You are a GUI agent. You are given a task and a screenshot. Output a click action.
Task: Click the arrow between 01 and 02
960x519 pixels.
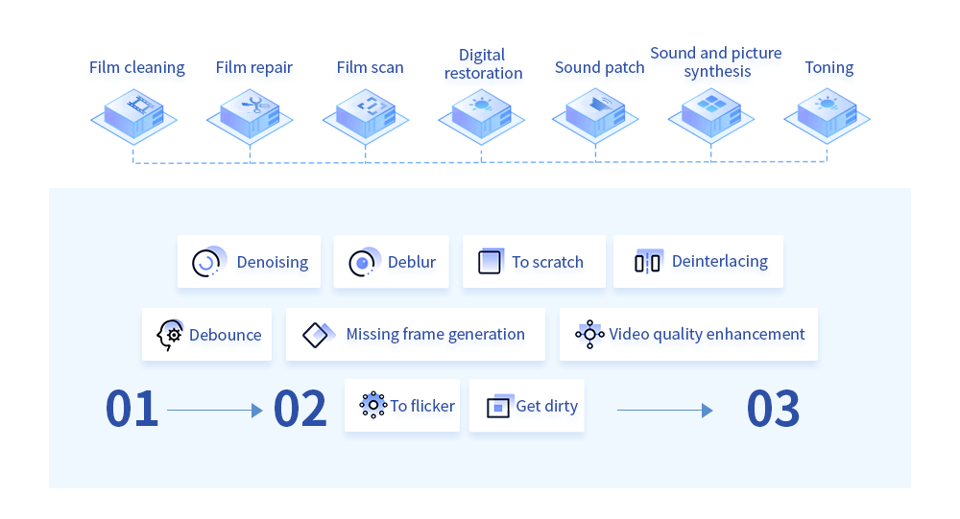214,411
